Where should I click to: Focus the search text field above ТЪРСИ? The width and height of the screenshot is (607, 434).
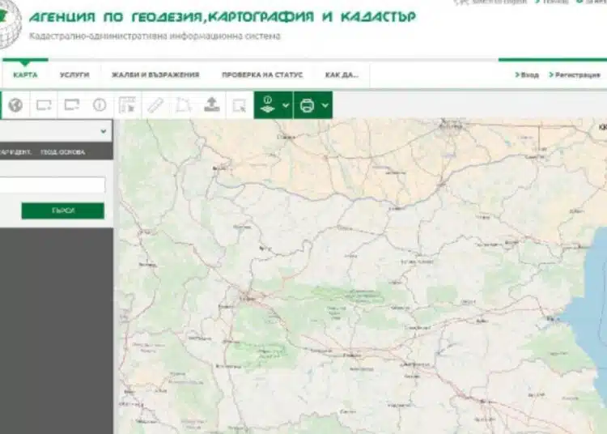(x=53, y=185)
